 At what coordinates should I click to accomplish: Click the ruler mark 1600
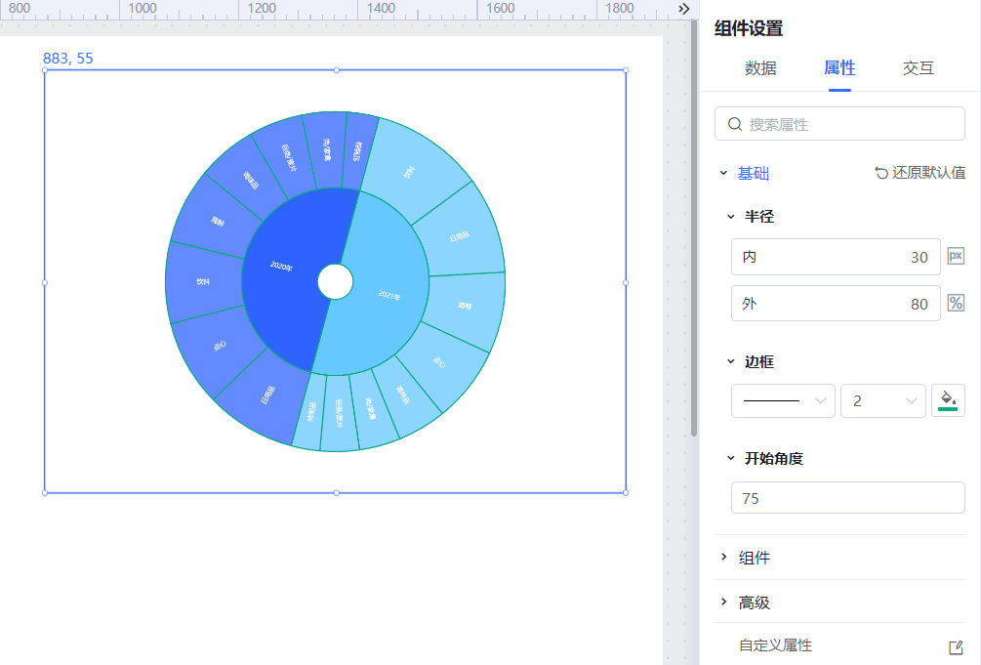[x=501, y=8]
